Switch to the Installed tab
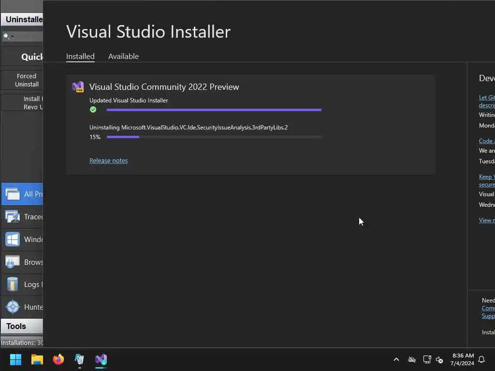 pyautogui.click(x=80, y=56)
